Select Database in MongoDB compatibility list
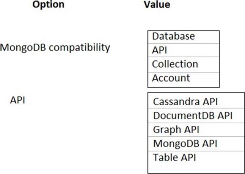Viewport: 245px width, 174px height. [173, 37]
